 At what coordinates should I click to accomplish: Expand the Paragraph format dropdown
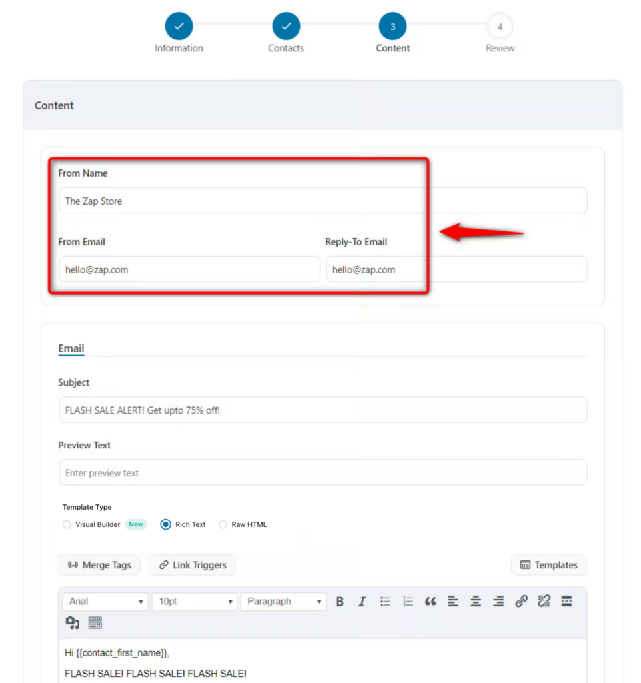coord(284,602)
